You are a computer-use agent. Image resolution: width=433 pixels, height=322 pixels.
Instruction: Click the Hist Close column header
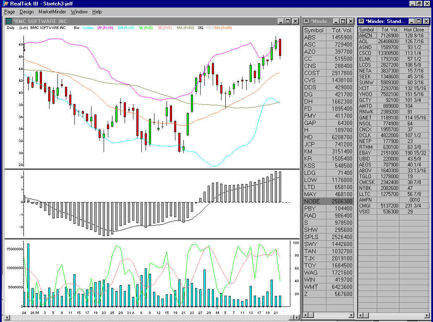(414, 29)
